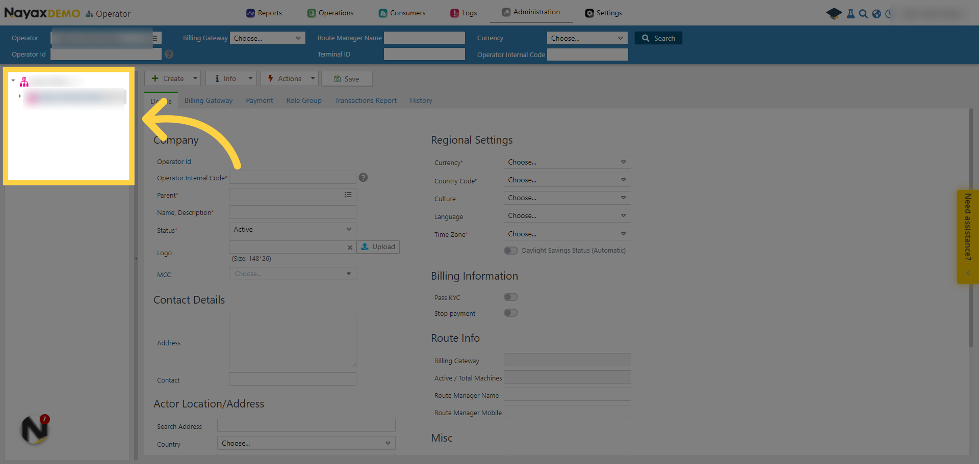Open the Country dropdown under Actor Location
The image size is (979, 464).
[306, 444]
